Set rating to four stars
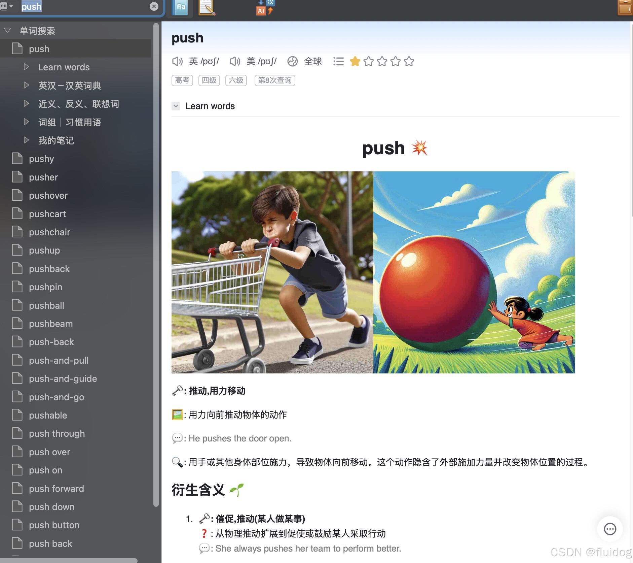Image resolution: width=633 pixels, height=563 pixels. (x=396, y=61)
